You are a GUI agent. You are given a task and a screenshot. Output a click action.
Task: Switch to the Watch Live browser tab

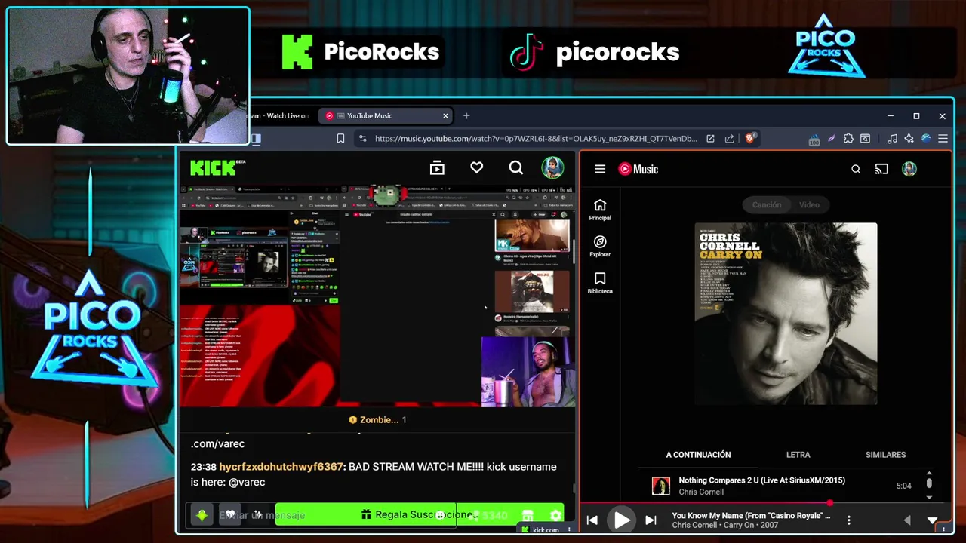(x=279, y=115)
